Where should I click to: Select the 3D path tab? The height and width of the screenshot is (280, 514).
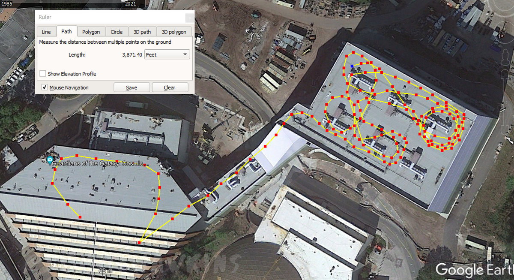click(142, 32)
